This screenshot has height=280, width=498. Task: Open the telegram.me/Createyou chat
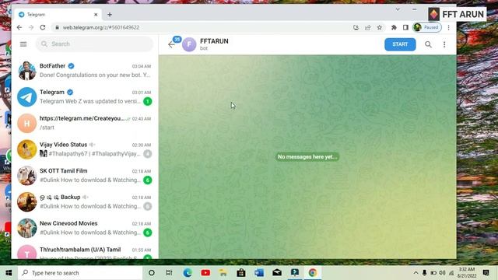pos(85,123)
